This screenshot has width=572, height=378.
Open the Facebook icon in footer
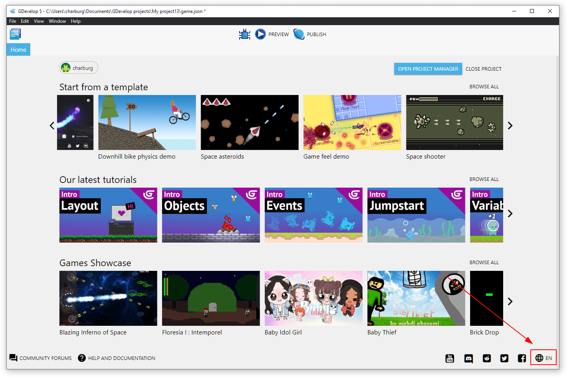[x=522, y=358]
